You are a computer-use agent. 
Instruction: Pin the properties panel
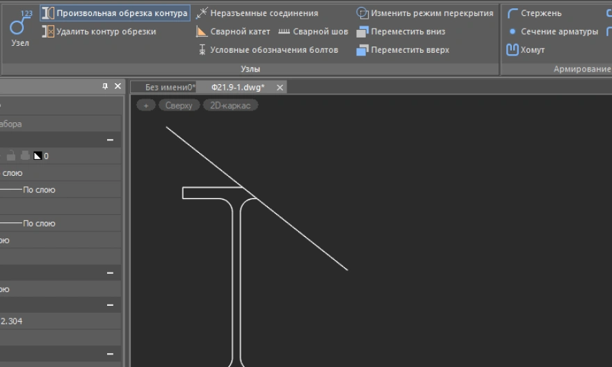point(105,86)
